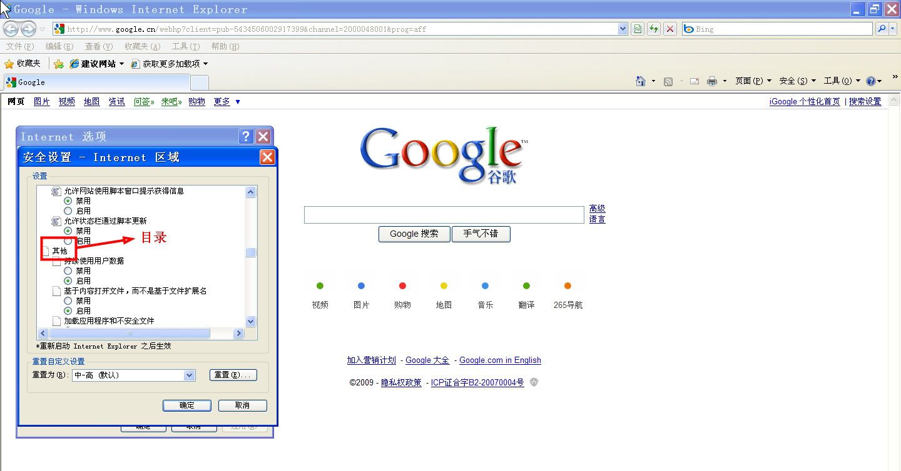Open the Print dropdown arrow

(725, 81)
